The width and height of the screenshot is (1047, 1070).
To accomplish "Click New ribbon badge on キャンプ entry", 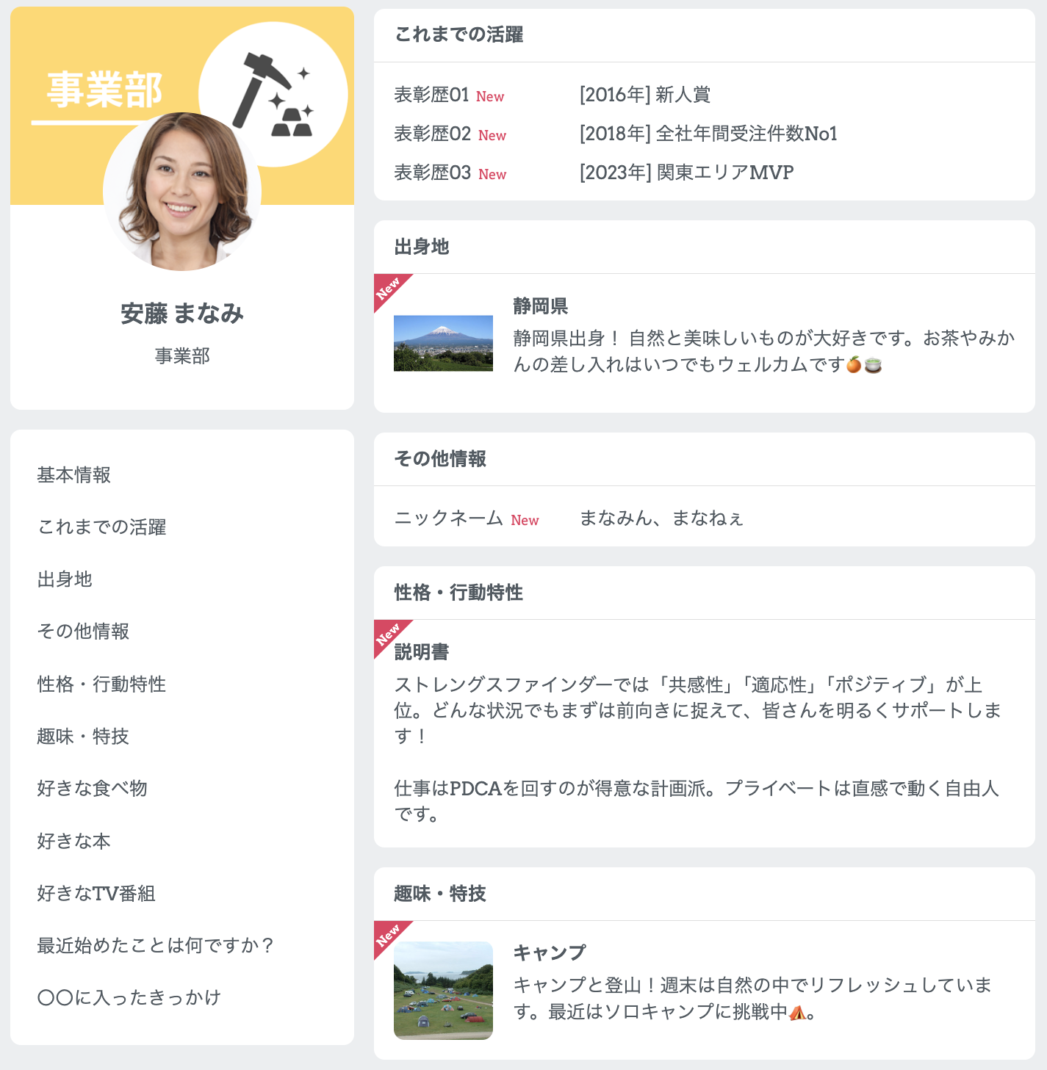I will [x=388, y=935].
